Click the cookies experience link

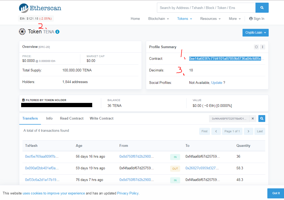pos(54,193)
